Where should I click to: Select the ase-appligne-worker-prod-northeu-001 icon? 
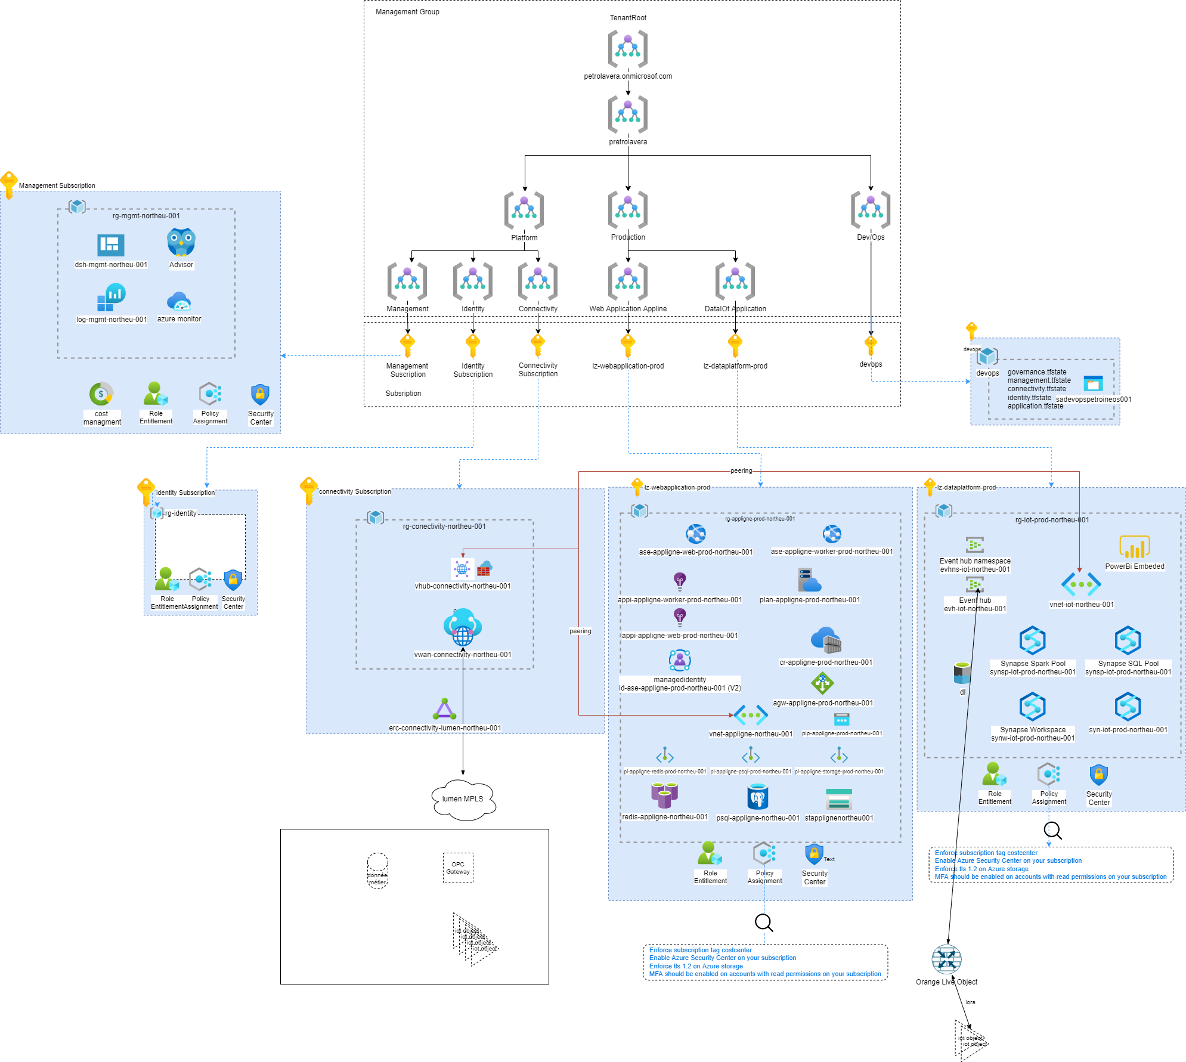pyautogui.click(x=832, y=534)
